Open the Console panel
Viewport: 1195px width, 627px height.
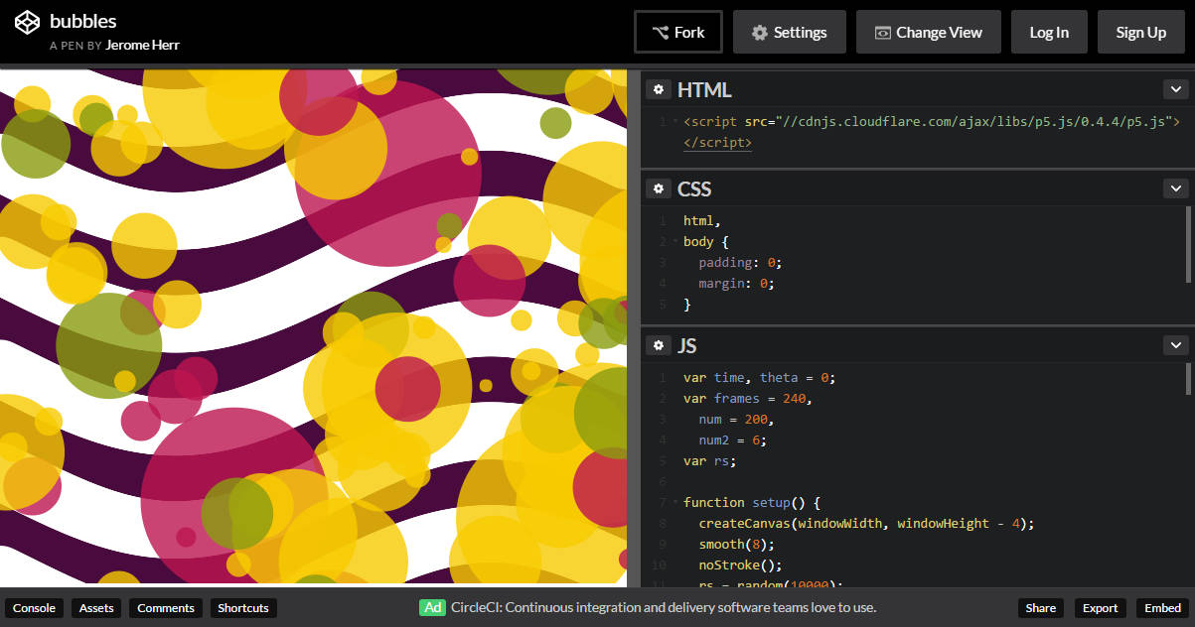tap(34, 608)
